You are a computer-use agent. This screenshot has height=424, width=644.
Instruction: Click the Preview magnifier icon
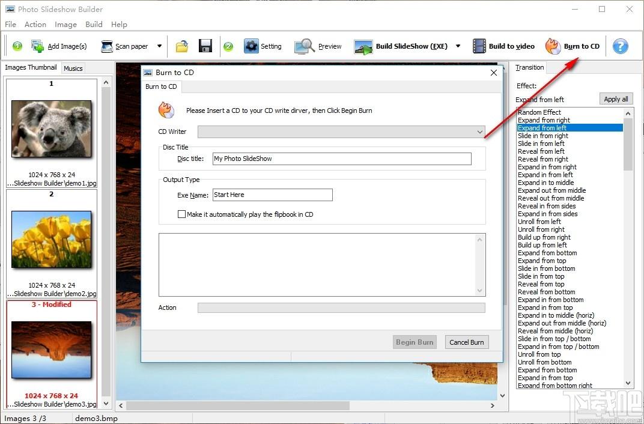click(305, 46)
